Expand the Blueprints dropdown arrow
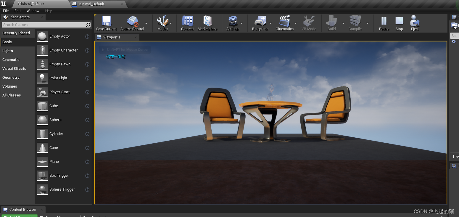The width and height of the screenshot is (459, 217). (270, 23)
